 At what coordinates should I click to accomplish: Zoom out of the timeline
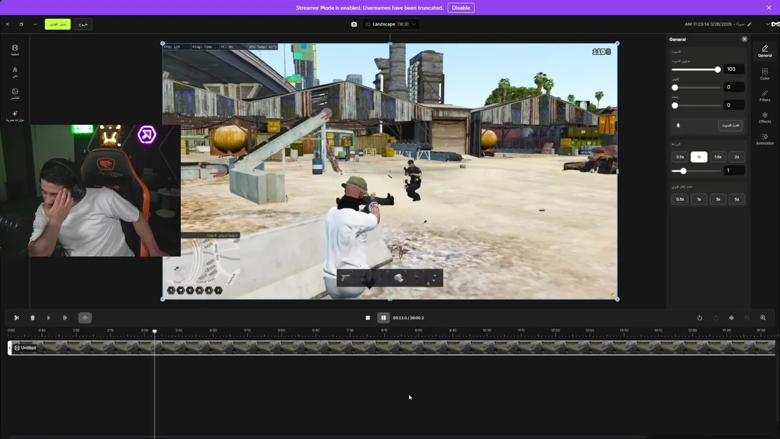point(747,318)
